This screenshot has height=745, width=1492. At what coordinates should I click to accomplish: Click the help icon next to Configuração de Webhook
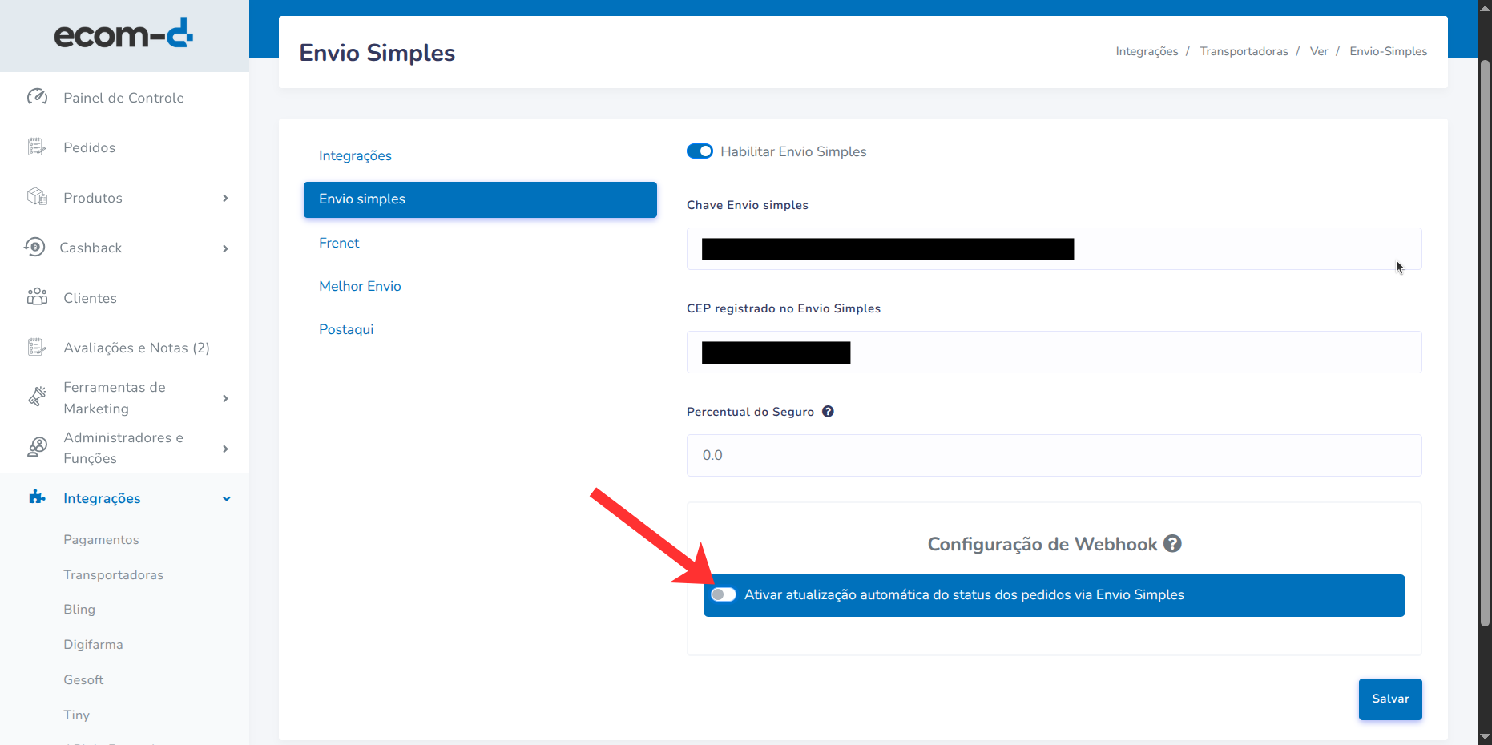click(x=1172, y=543)
